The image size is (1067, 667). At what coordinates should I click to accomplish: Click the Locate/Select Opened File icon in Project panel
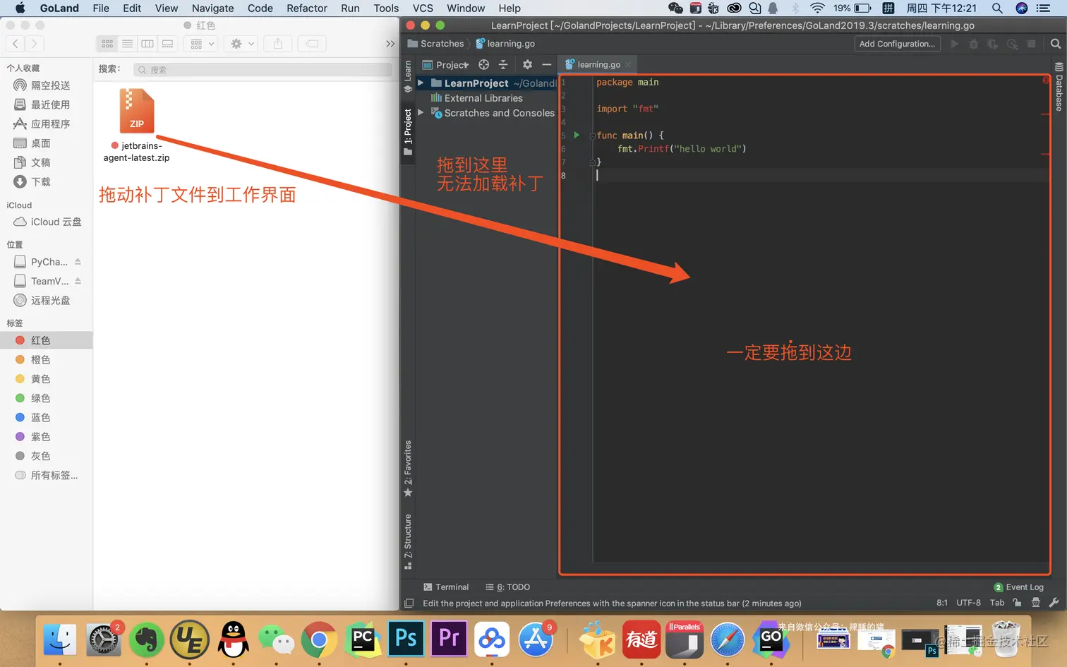click(x=483, y=64)
